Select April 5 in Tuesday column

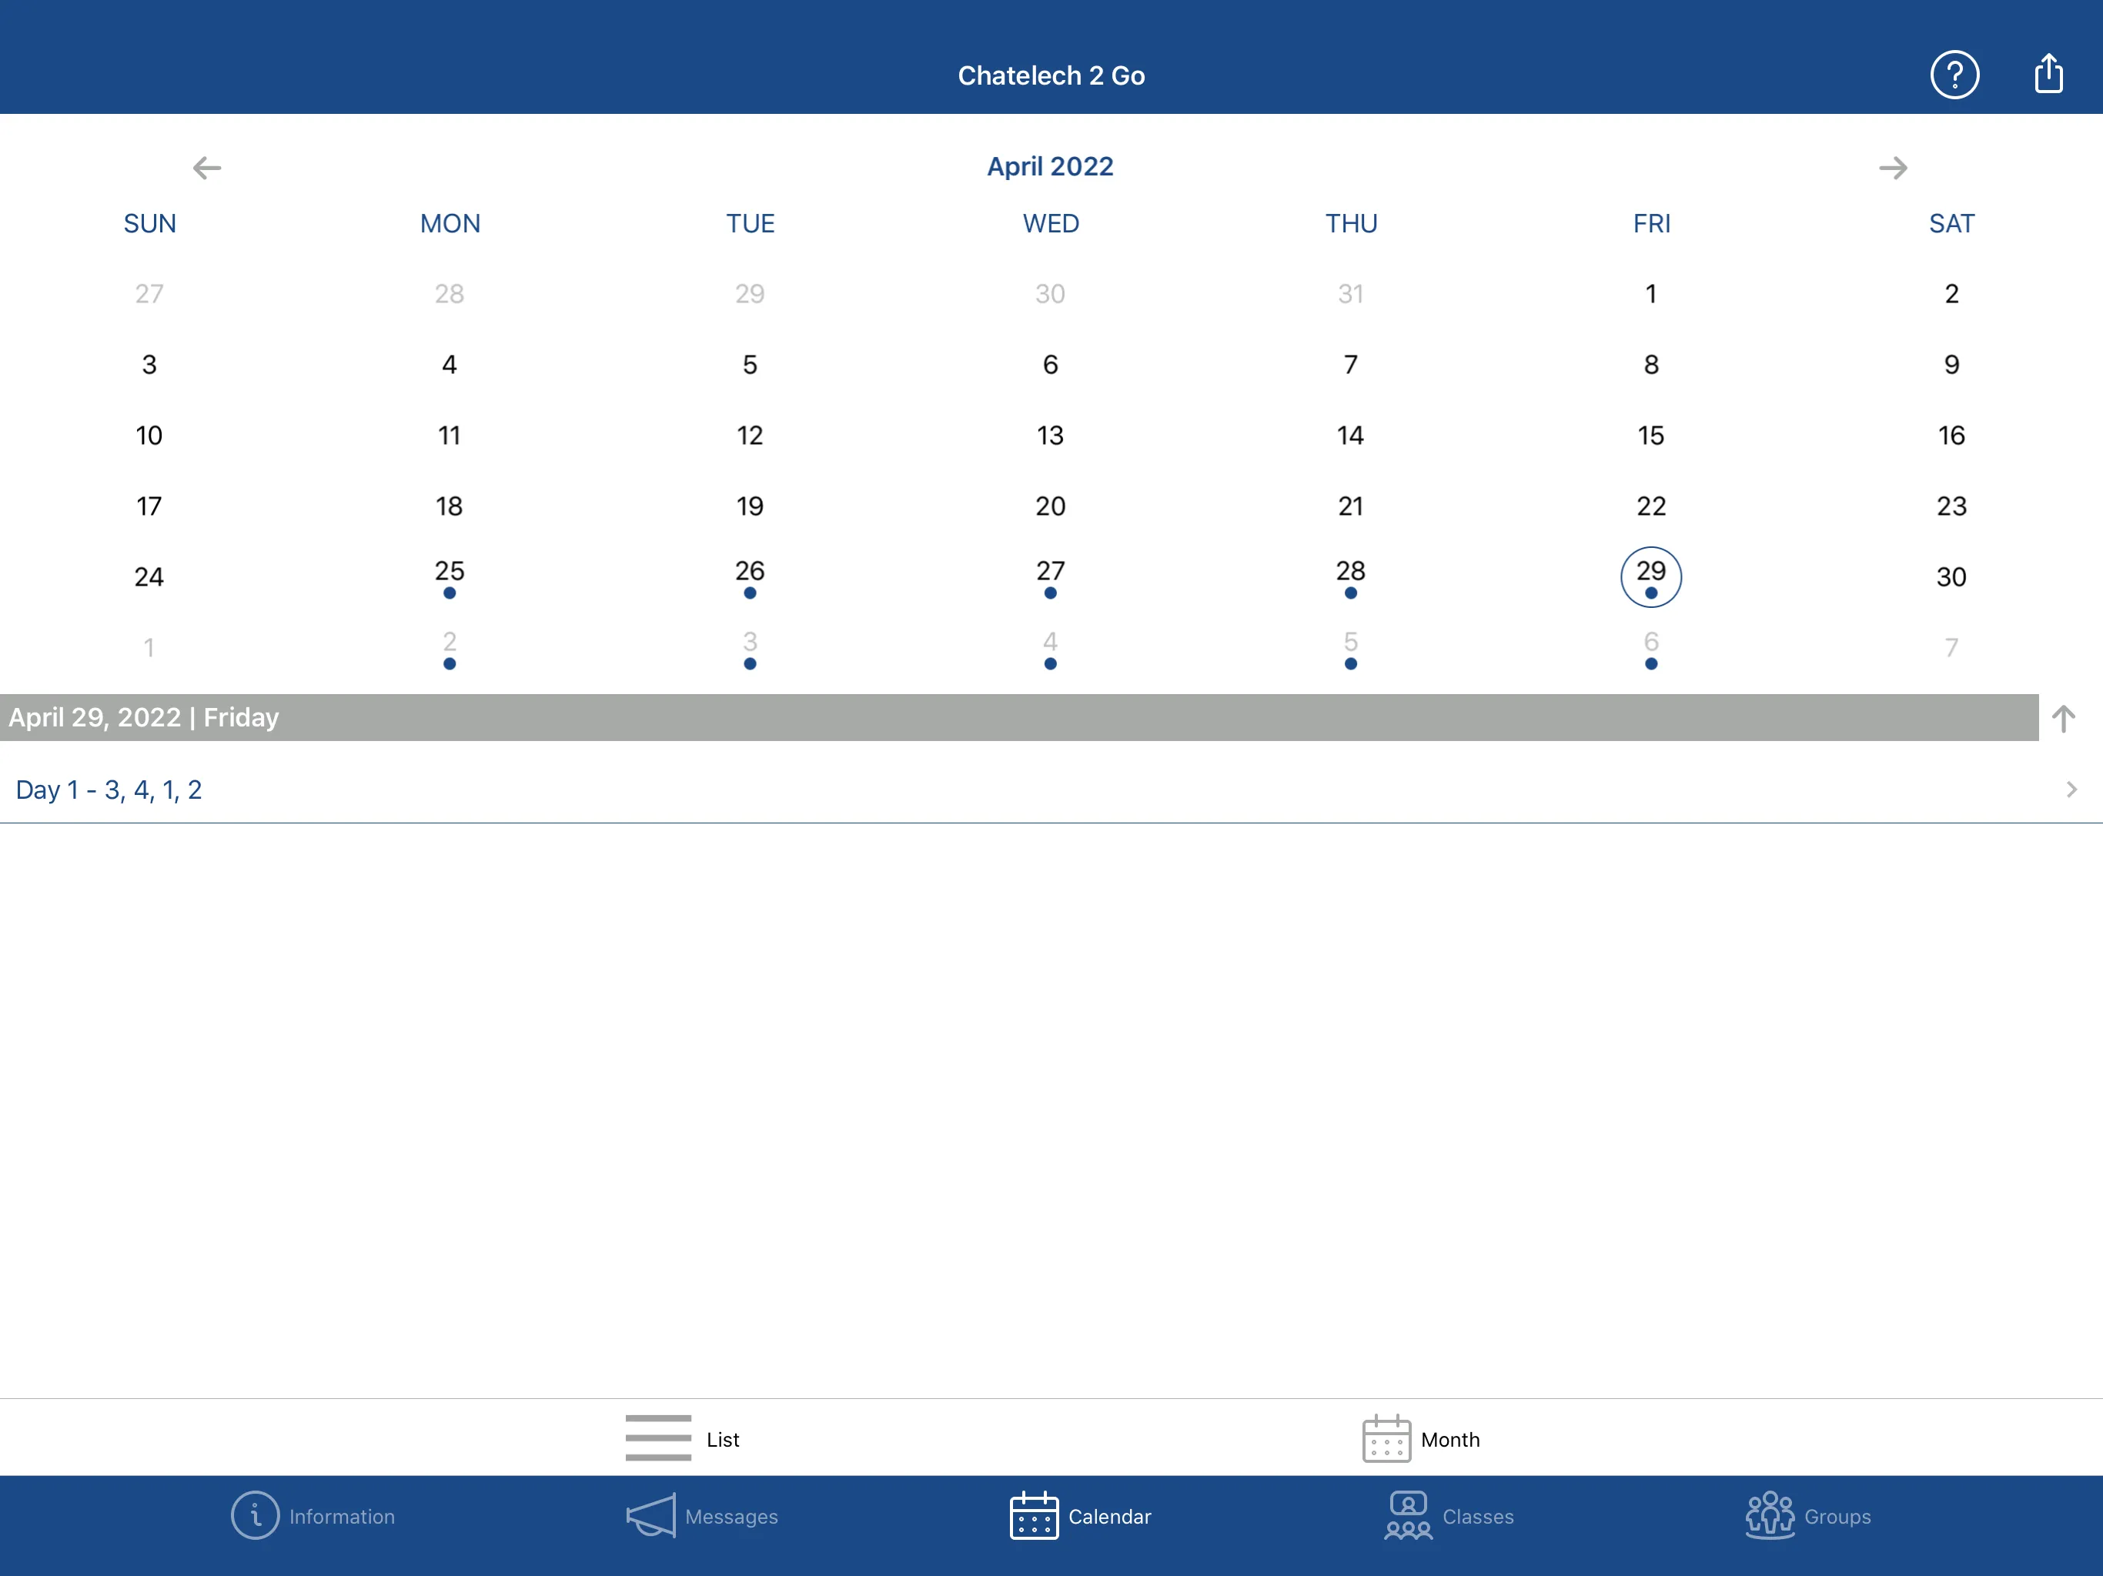[x=750, y=364]
